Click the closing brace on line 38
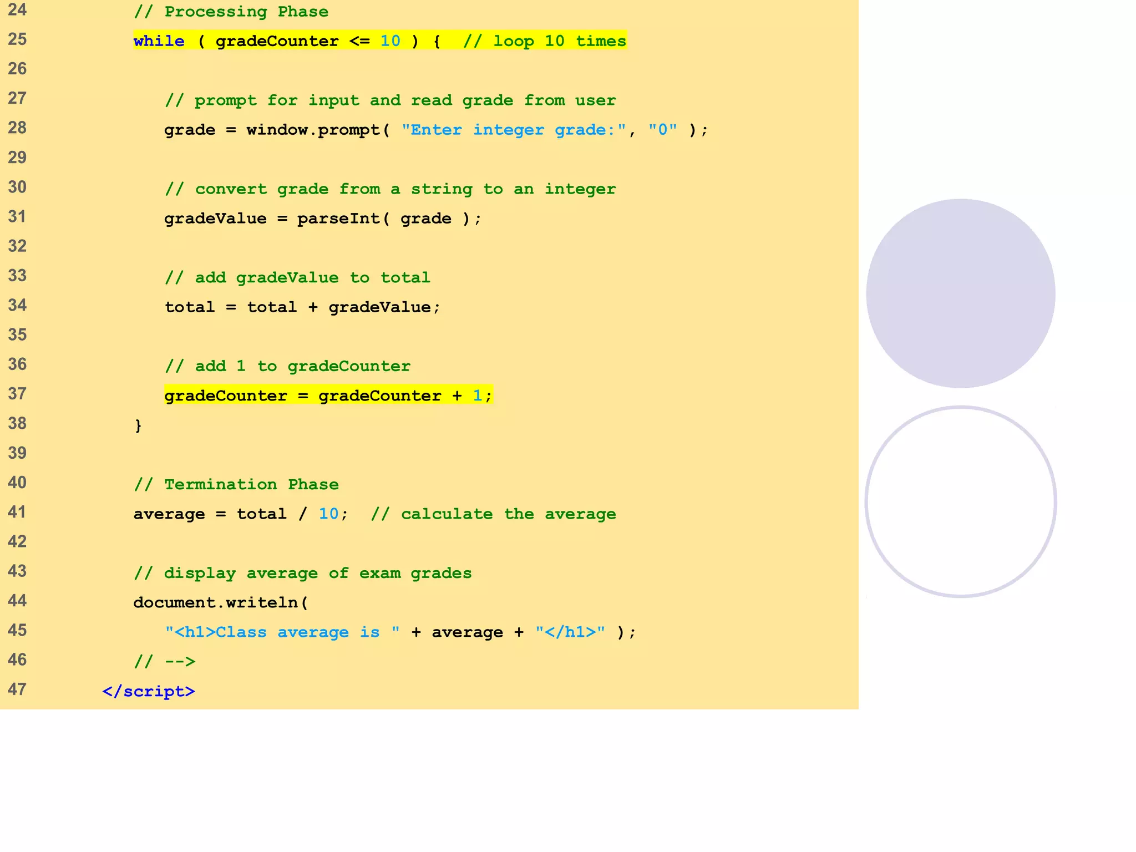The width and height of the screenshot is (1136, 852). coord(138,425)
